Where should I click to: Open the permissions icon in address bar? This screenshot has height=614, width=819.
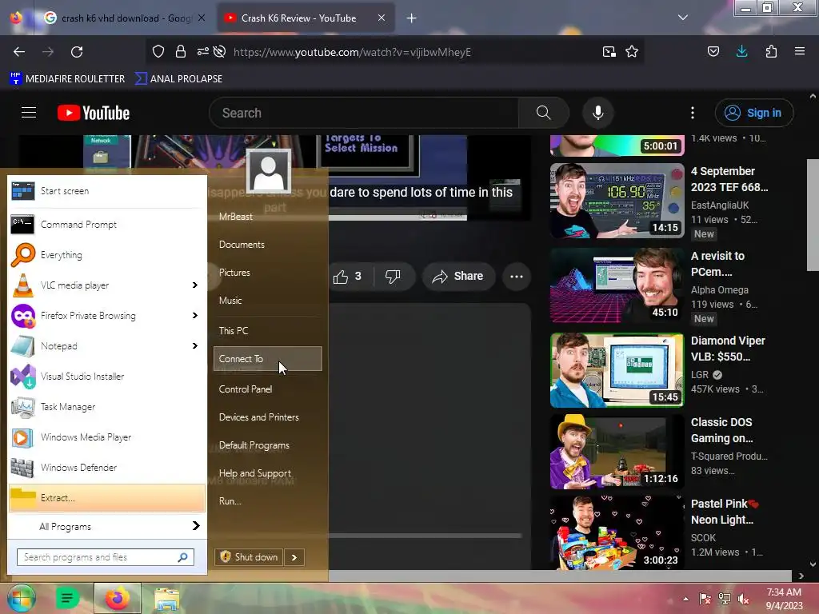[202, 51]
